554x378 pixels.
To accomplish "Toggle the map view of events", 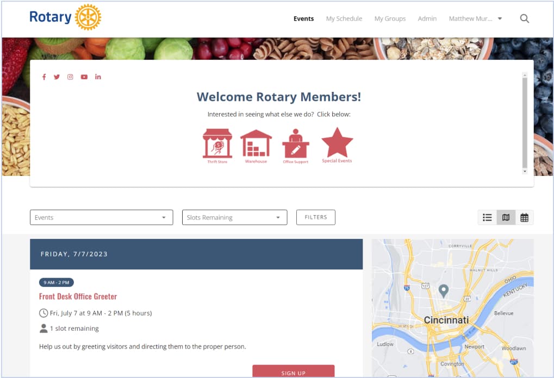I will [505, 217].
